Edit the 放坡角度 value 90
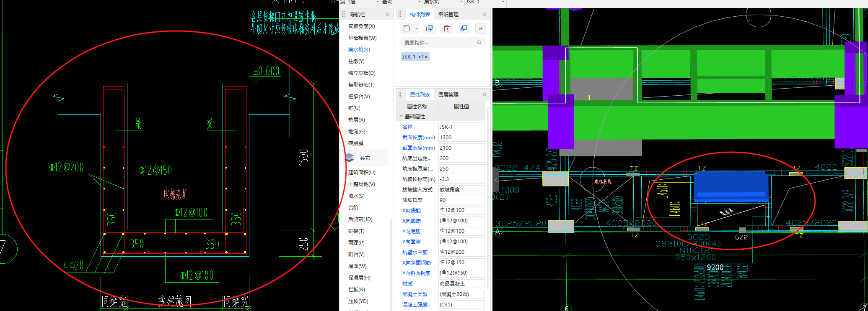The width and height of the screenshot is (868, 311). 461,200
